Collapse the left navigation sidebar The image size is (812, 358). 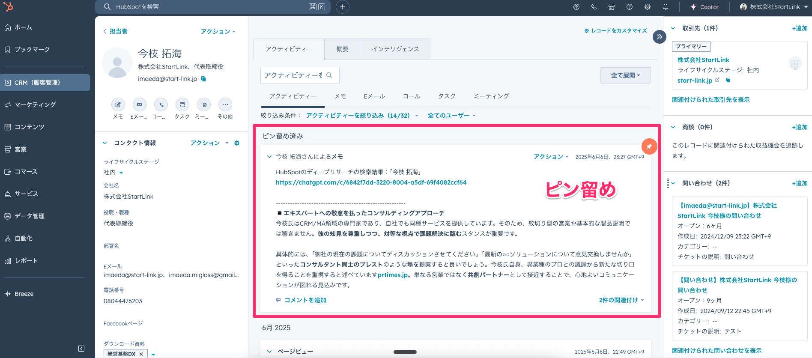click(x=81, y=349)
